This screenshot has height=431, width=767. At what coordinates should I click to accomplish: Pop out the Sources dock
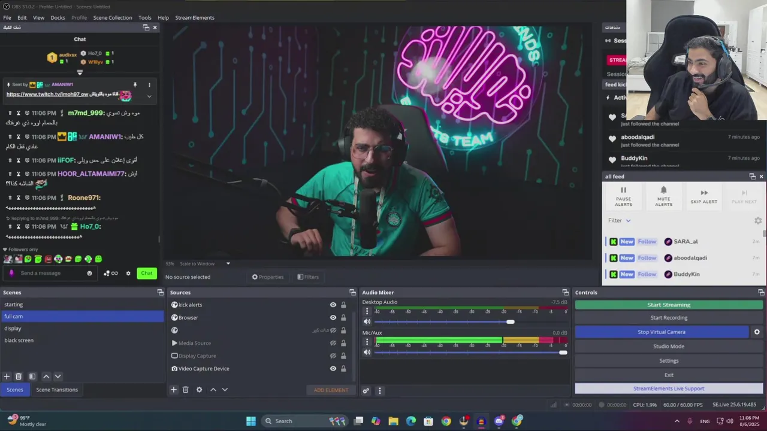coord(352,293)
